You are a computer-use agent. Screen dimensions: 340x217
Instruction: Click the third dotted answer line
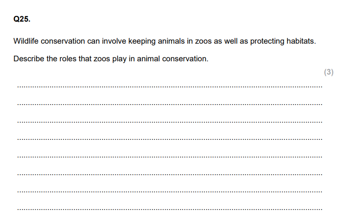tap(170, 122)
